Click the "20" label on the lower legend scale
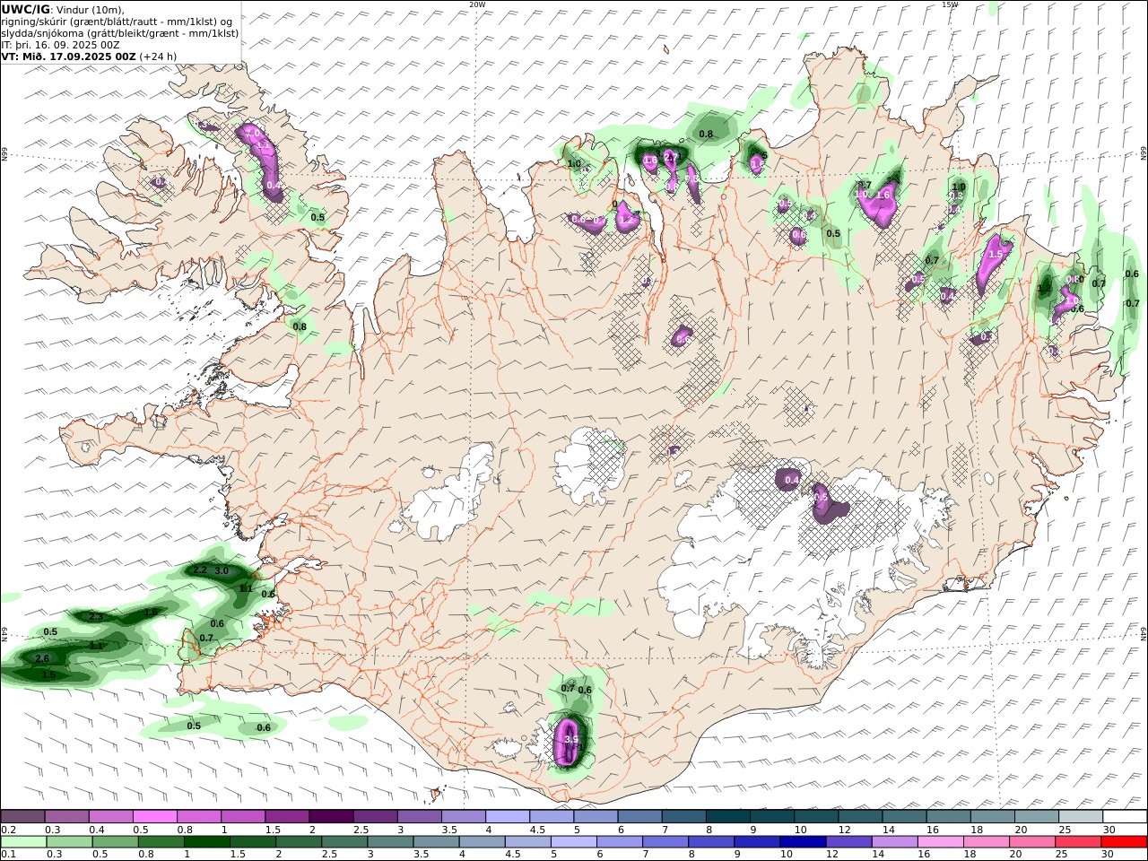 coord(1015,854)
